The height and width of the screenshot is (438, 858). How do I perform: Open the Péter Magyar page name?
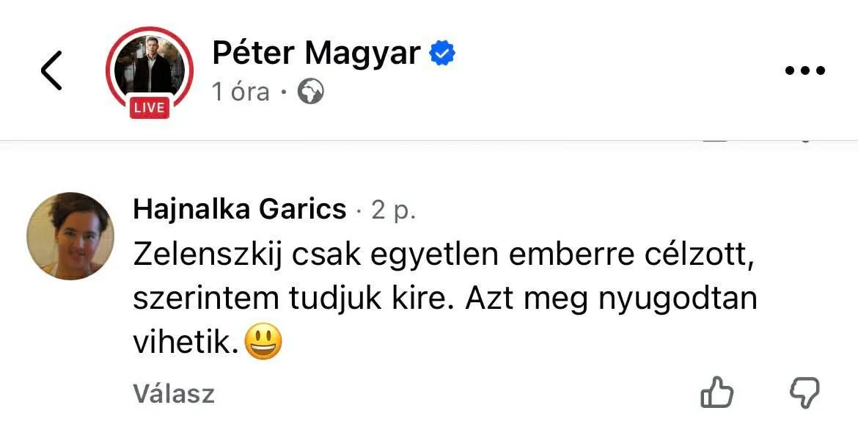(x=316, y=54)
